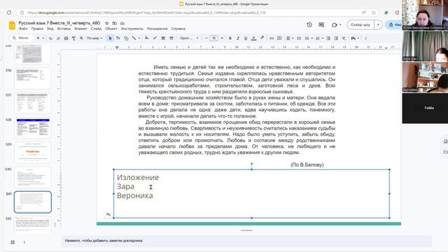Select the text box tool

pos(118,38)
